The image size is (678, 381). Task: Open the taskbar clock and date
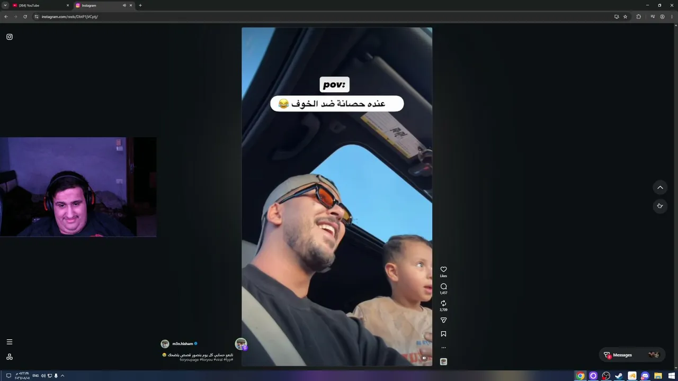[22, 376]
